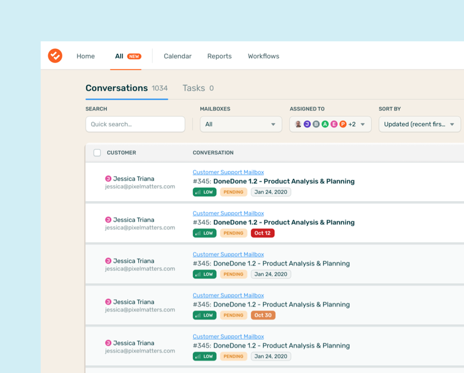Click PENDING status badge in Oct 30 row

pos(233,315)
